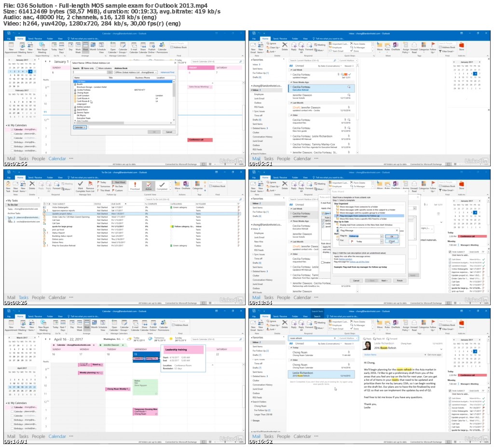Viewport: 494px width, 447px height.
Task: Click the Search Calendar box in the 00:02:55 frame
Action: click(217, 61)
